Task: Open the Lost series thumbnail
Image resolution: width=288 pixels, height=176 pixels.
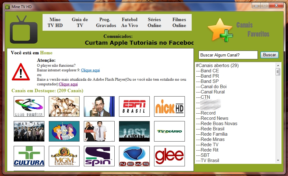Action: (134, 131)
